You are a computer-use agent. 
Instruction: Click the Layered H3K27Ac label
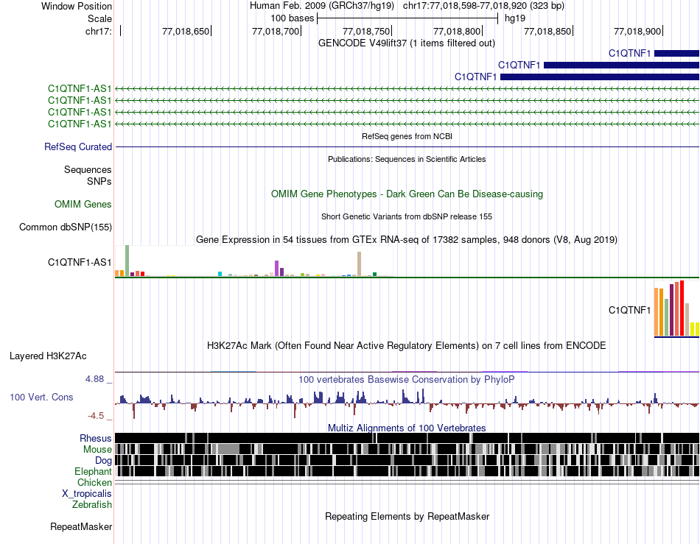tap(48, 356)
